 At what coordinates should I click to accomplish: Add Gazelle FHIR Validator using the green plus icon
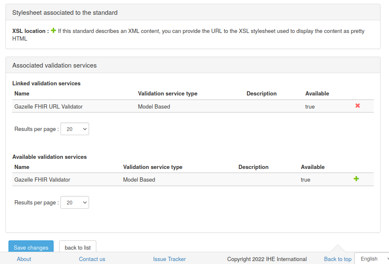coord(356,179)
